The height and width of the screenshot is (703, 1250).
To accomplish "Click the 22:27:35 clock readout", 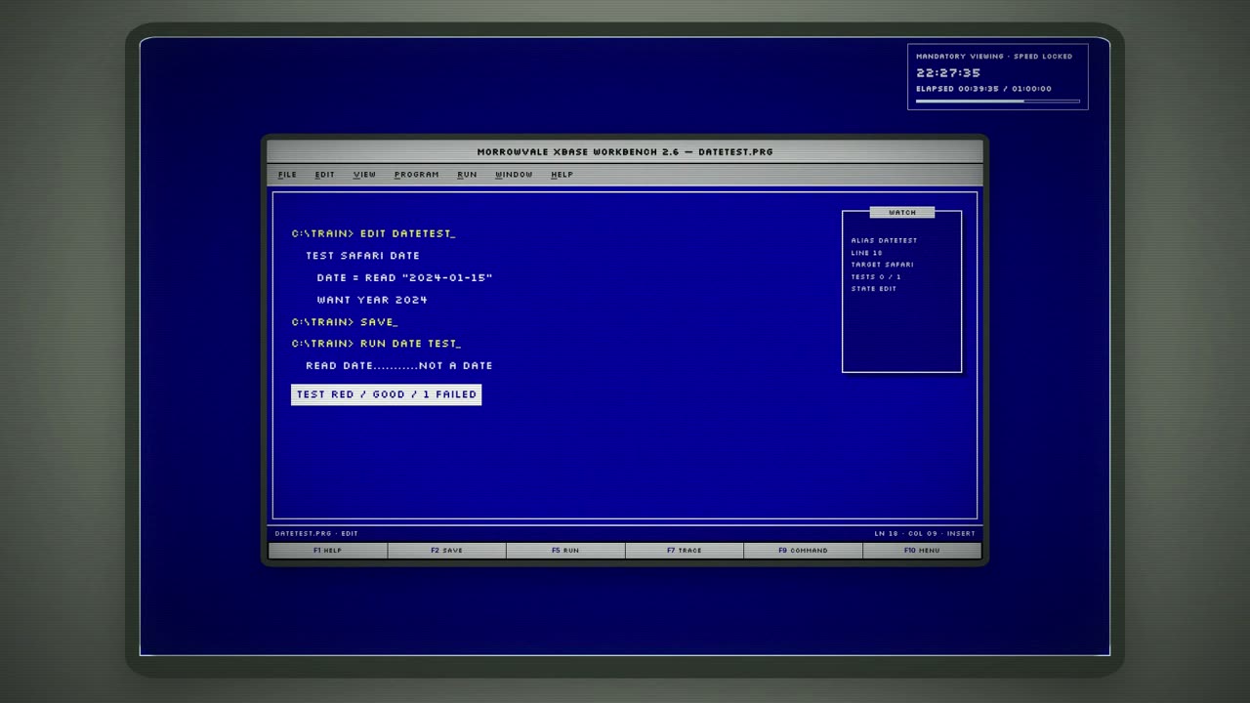I will pos(948,73).
